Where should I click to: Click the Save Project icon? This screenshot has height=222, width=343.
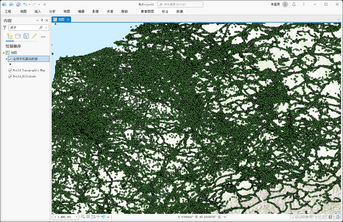pyautogui.click(x=18, y=4)
